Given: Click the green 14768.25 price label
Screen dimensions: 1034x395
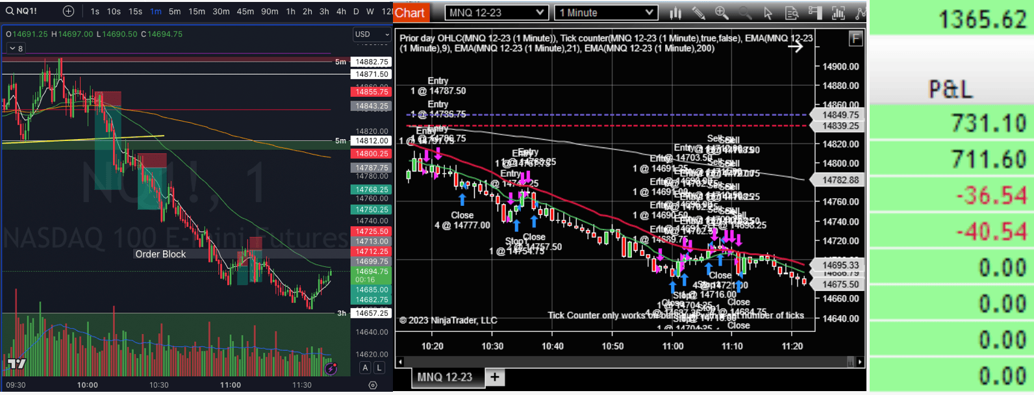Looking at the screenshot, I should [372, 190].
